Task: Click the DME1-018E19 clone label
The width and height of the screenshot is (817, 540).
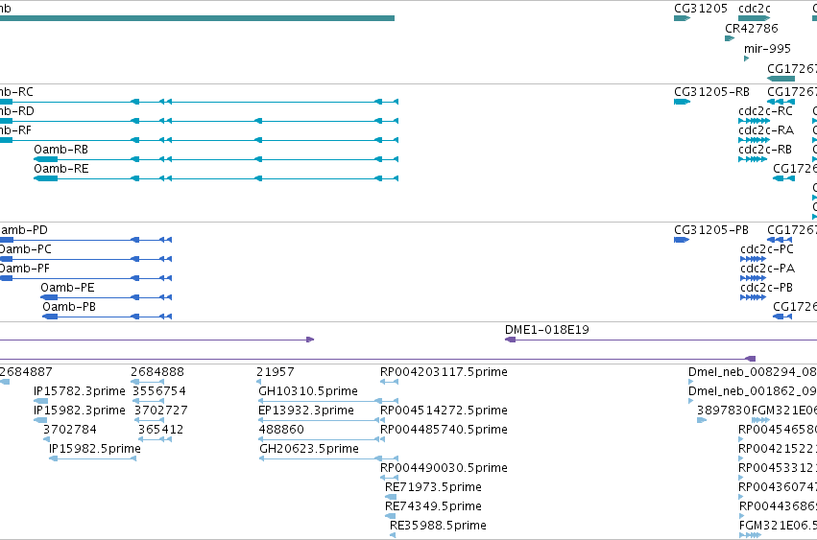Action: pos(546,330)
